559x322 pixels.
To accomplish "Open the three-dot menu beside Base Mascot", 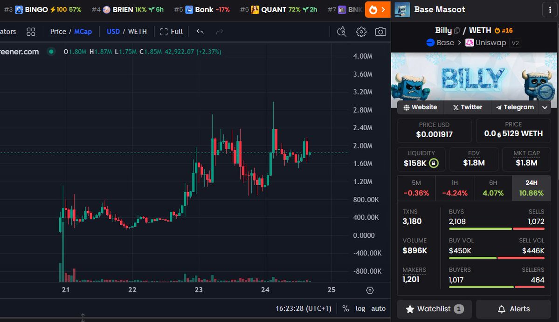I will [550, 10].
